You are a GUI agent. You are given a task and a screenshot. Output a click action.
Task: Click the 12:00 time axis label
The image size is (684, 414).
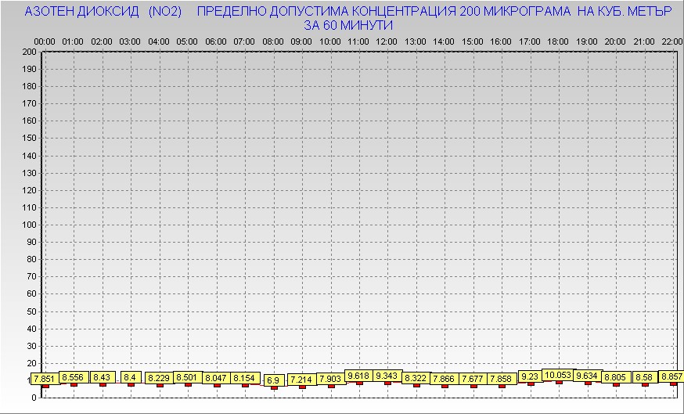pos(387,41)
